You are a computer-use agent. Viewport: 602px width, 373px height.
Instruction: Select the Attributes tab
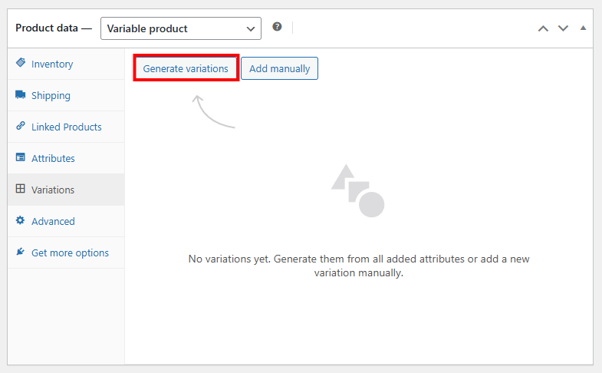(x=53, y=158)
